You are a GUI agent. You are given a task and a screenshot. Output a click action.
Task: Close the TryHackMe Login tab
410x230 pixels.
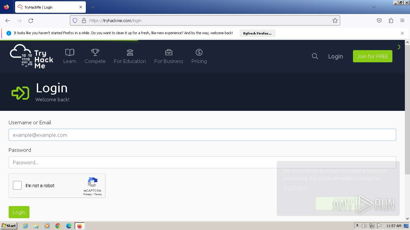coord(81,7)
